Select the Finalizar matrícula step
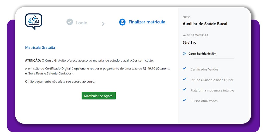 [x=147, y=22]
